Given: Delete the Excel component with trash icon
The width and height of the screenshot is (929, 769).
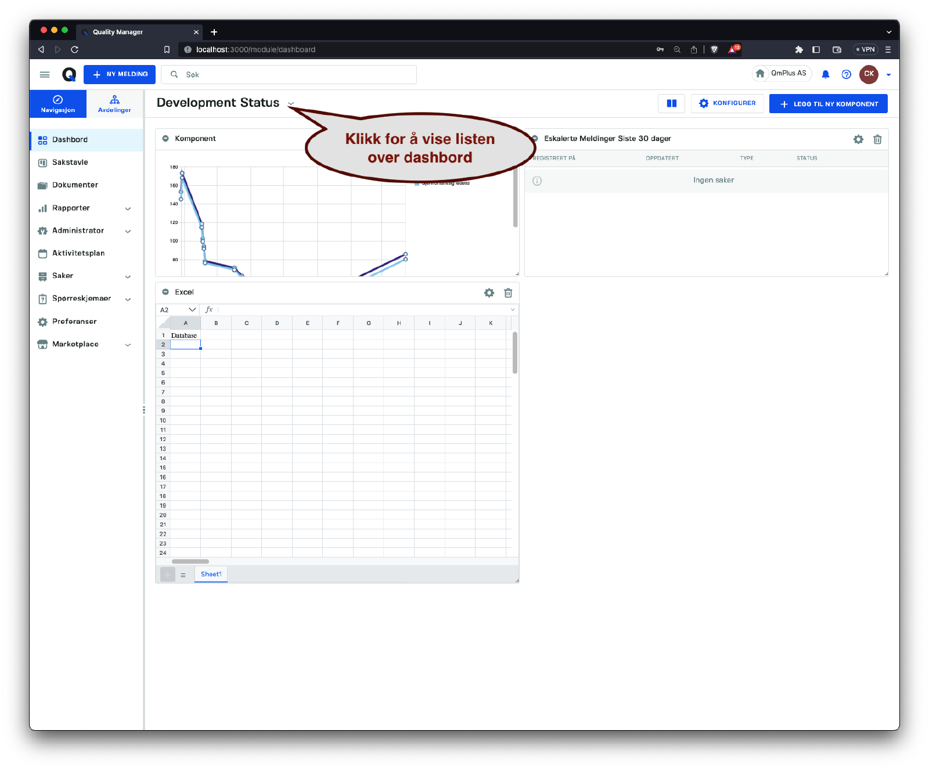Looking at the screenshot, I should 508,293.
